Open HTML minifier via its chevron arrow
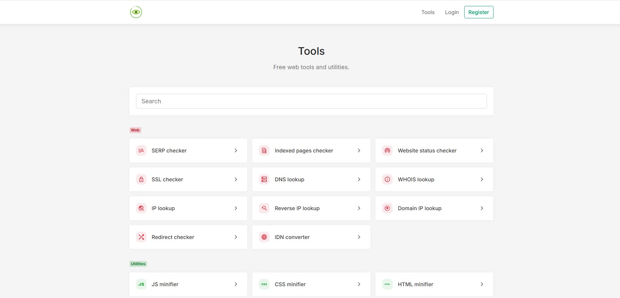The height and width of the screenshot is (298, 620). pos(482,284)
